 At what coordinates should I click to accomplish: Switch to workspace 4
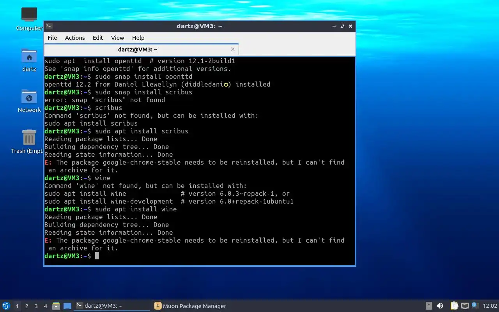pyautogui.click(x=45, y=306)
